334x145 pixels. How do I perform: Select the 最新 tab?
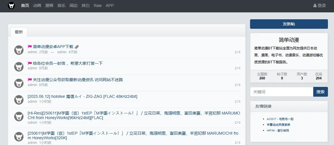point(19,32)
